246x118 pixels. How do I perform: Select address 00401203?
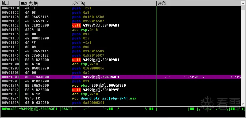tap(10, 68)
